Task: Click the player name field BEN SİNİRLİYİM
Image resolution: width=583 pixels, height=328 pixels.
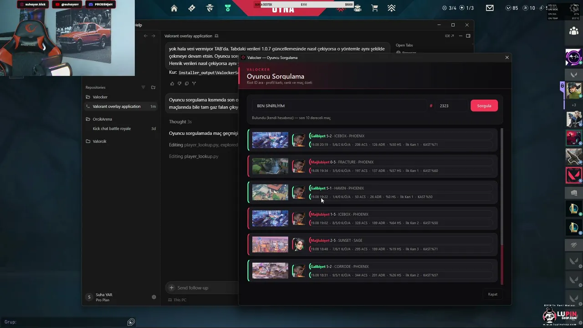Action: [340, 106]
